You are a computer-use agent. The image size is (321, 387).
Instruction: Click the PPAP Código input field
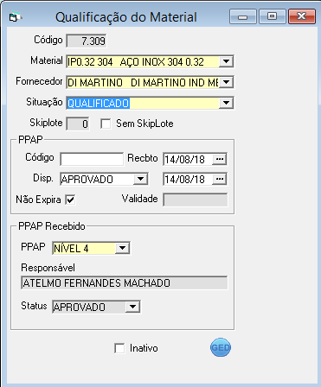tap(92, 159)
